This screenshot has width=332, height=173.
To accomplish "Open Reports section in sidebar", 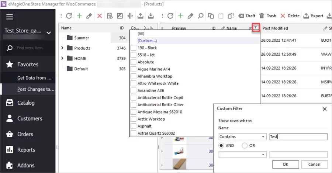I will click(x=26, y=150).
